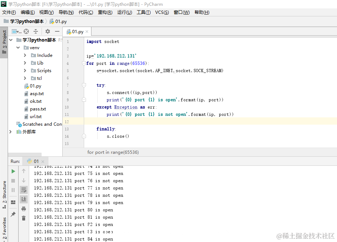This screenshot has height=242, width=337.
Task: Open the VCS(S) menu
Action: 162,12
